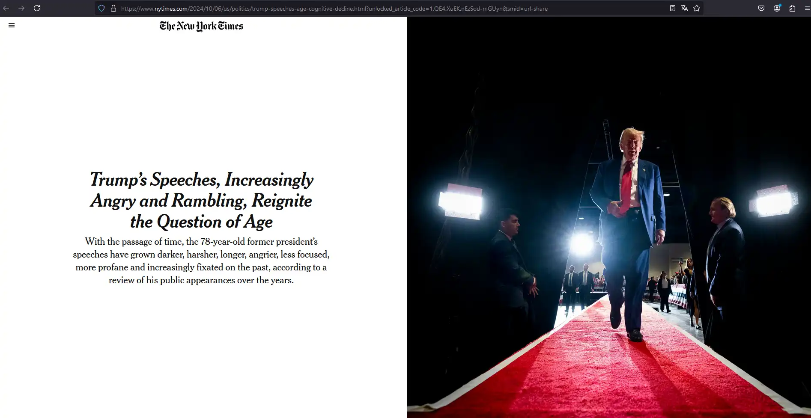811x418 pixels.
Task: Open the translate page icon
Action: 684,8
